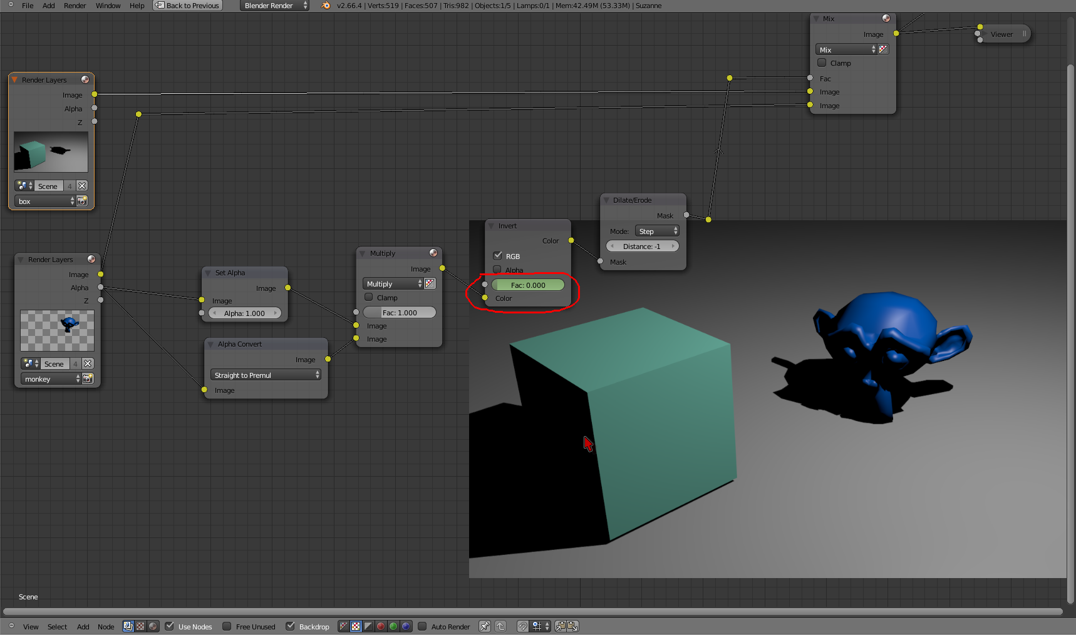Click the Fac slider in Multiply node
1076x635 pixels.
coord(400,312)
